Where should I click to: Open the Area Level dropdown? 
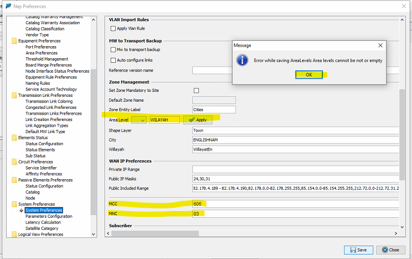tap(142, 120)
